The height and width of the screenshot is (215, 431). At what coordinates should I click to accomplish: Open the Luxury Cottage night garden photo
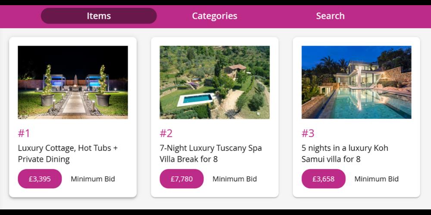73,82
